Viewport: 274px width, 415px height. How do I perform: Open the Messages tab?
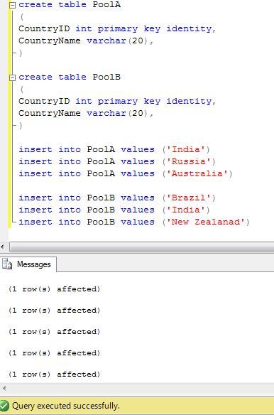(28, 264)
